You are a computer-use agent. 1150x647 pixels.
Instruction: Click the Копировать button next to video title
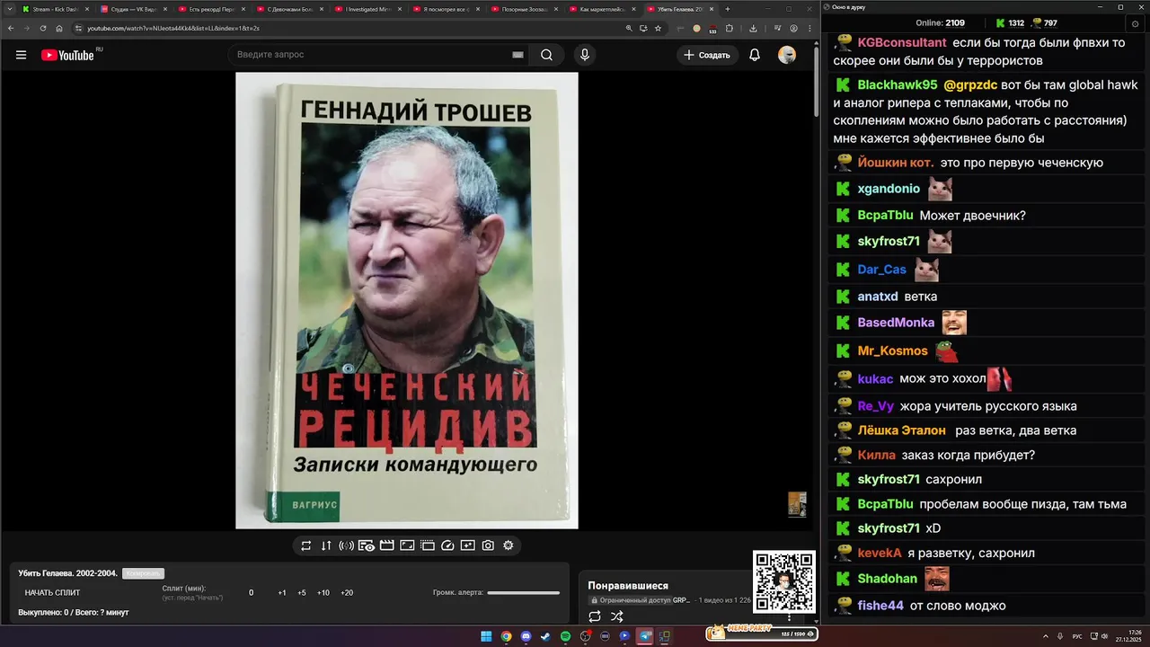(x=143, y=573)
